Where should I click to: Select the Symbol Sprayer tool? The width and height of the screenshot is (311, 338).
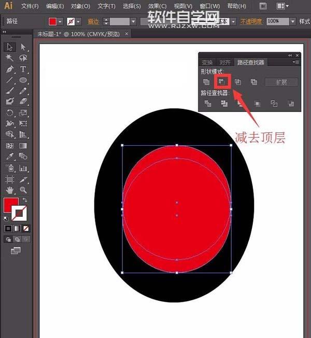pos(10,168)
